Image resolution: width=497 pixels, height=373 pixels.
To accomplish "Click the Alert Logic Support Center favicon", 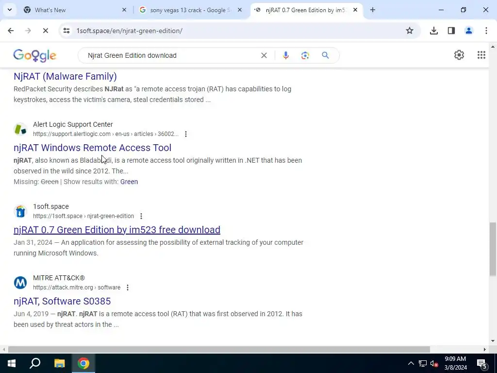I will (x=20, y=129).
